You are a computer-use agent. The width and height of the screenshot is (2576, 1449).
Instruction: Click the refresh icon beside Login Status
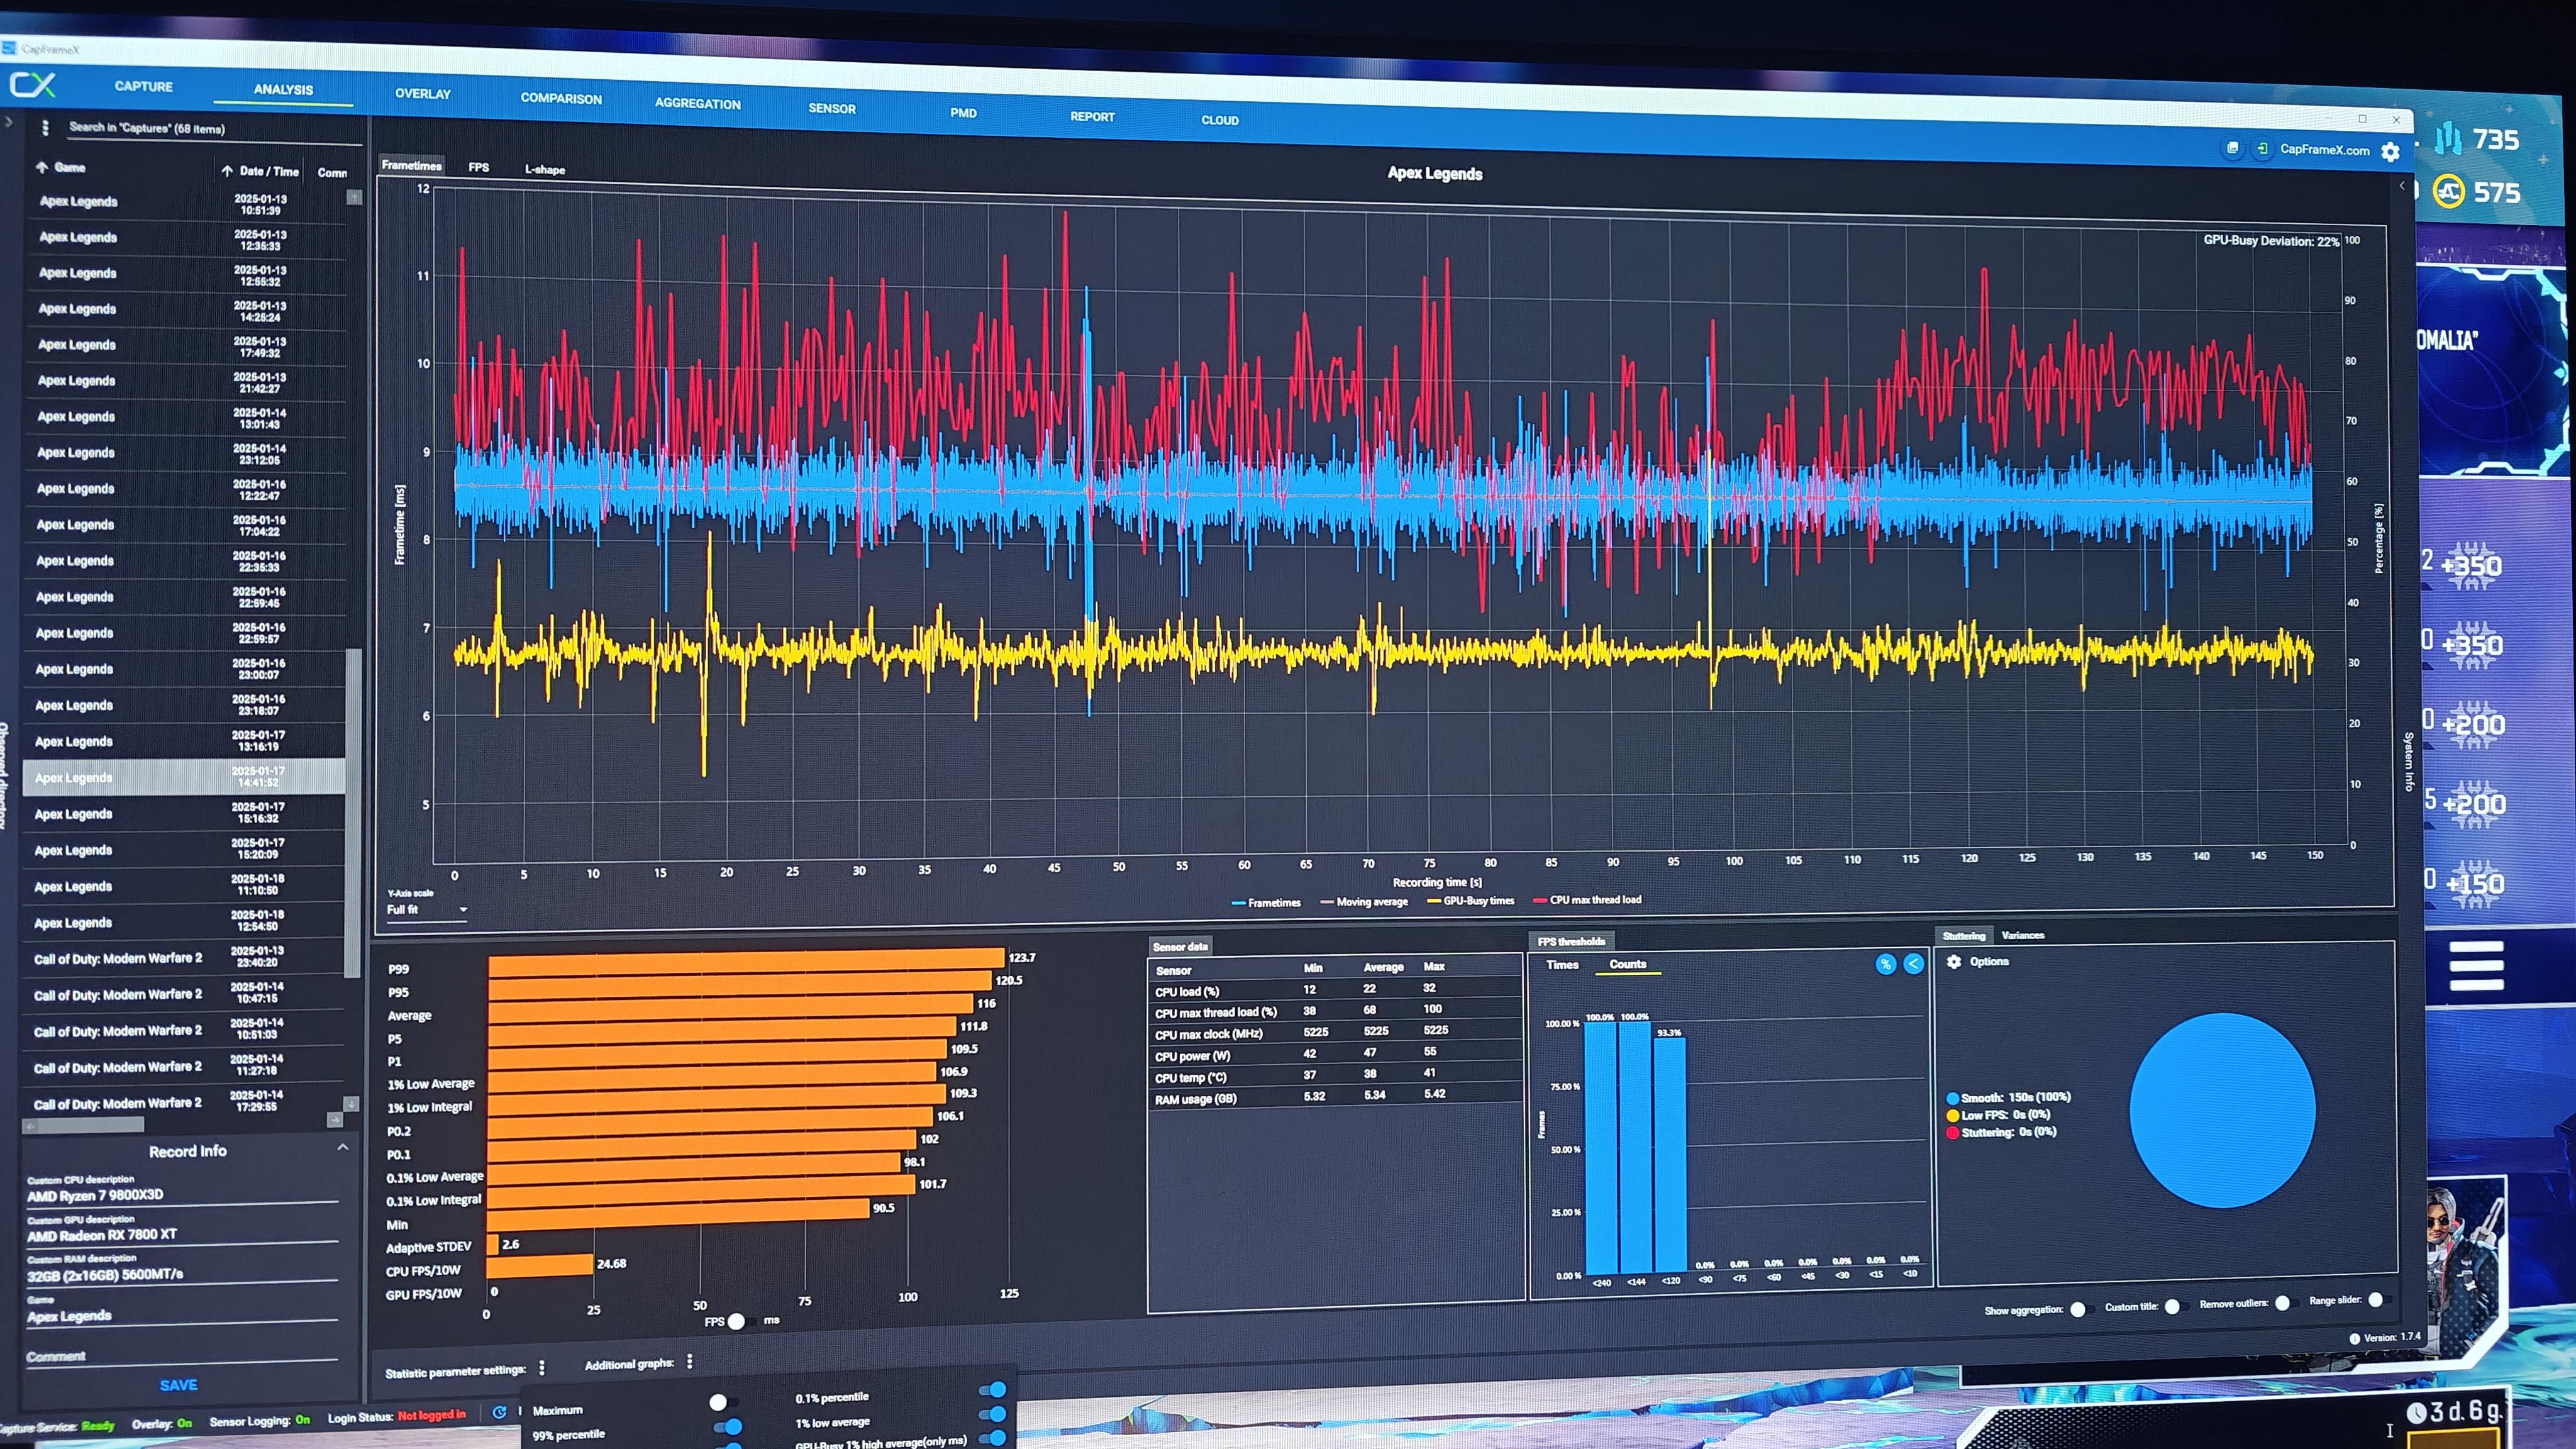point(499,1412)
